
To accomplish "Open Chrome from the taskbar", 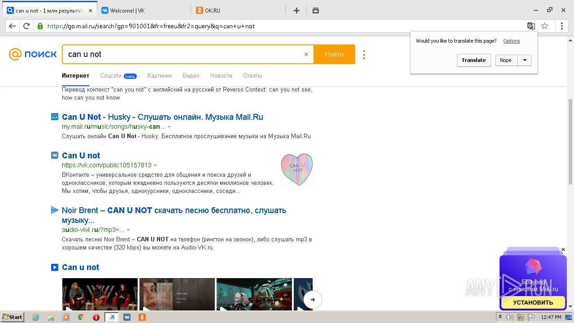I will pos(81,317).
